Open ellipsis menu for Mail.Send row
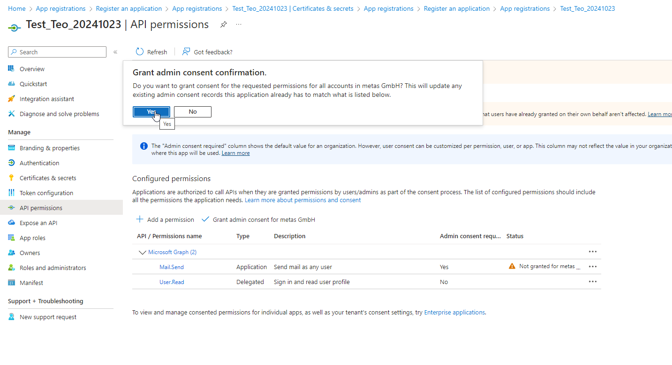The image size is (672, 365). (x=593, y=266)
